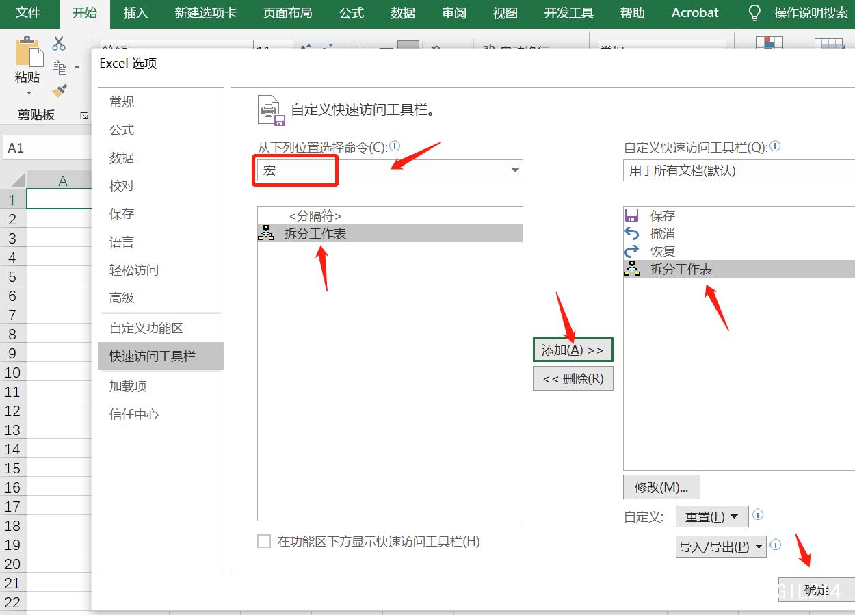Select 轻松访问 in options sidebar
Viewport: 855px width, 615px height.
coord(161,270)
